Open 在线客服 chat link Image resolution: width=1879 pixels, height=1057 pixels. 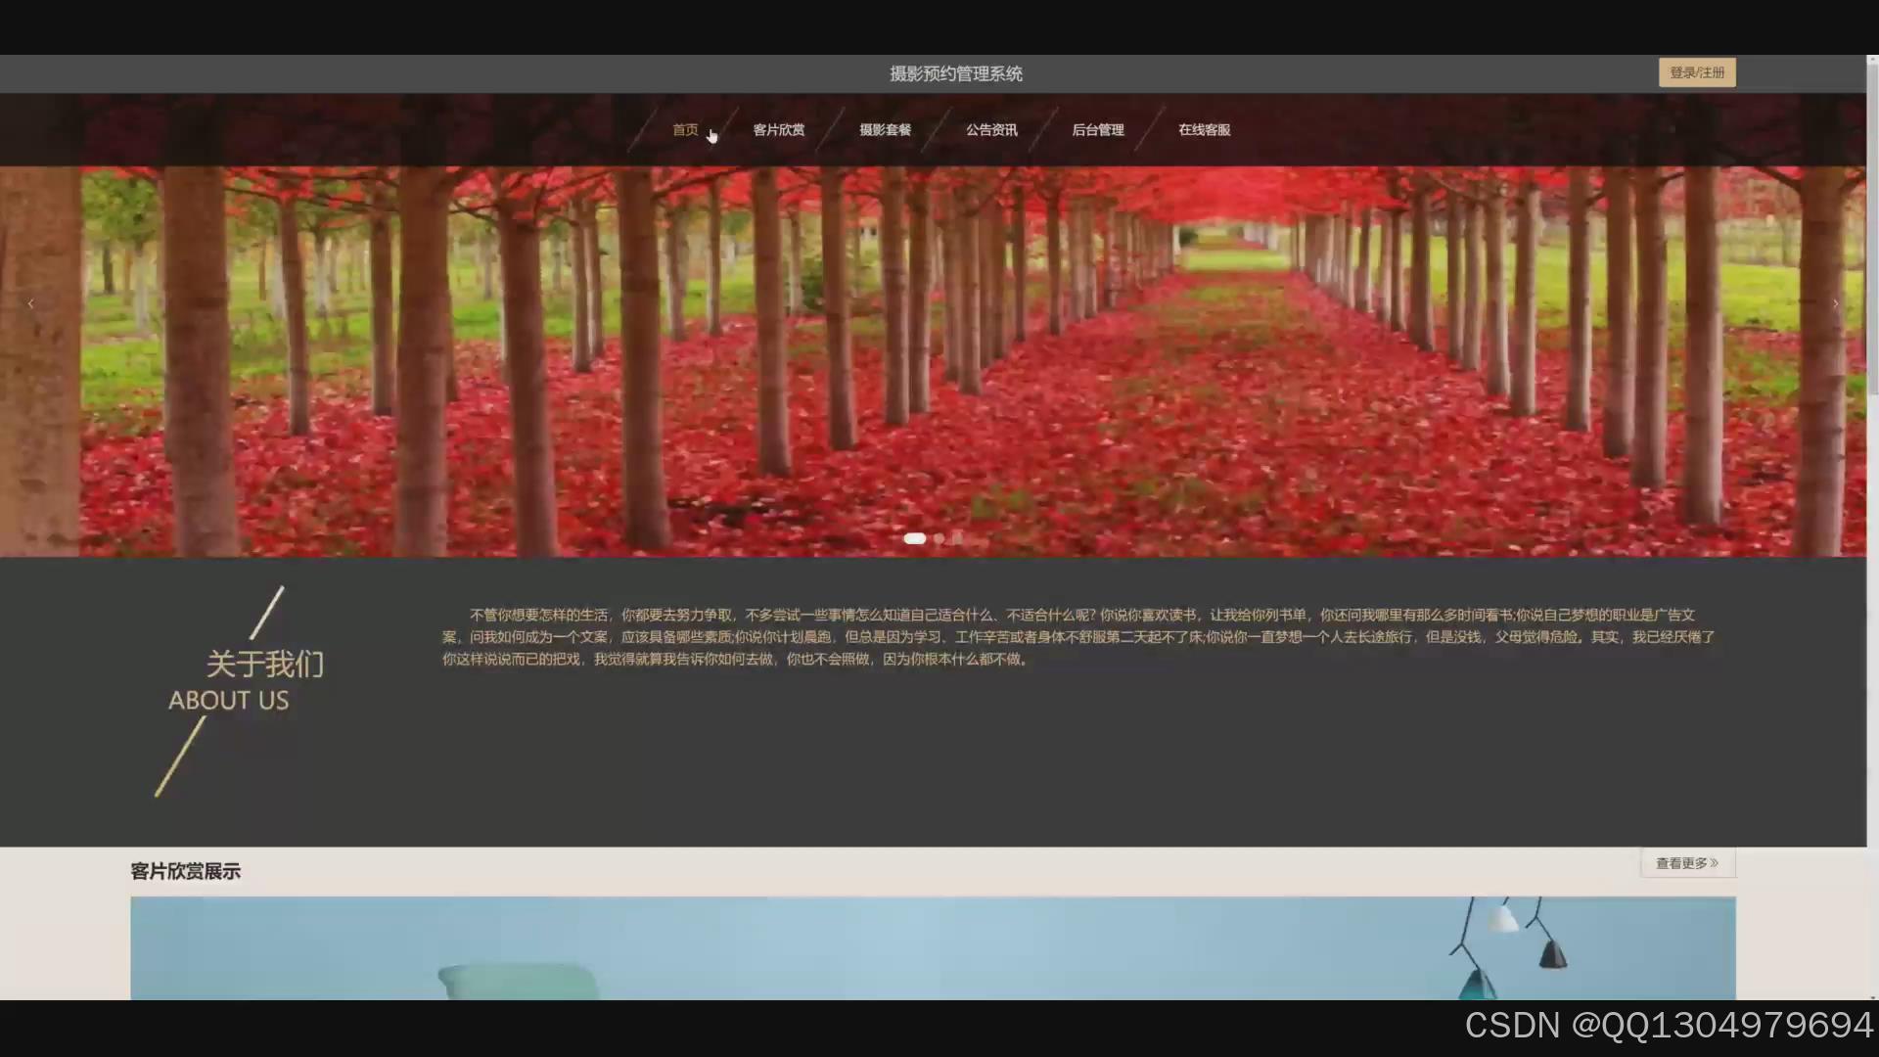(x=1204, y=130)
